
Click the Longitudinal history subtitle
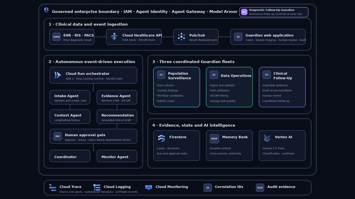click(67, 120)
